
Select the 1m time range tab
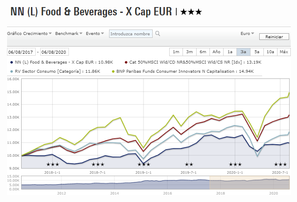pyautogui.click(x=176, y=52)
